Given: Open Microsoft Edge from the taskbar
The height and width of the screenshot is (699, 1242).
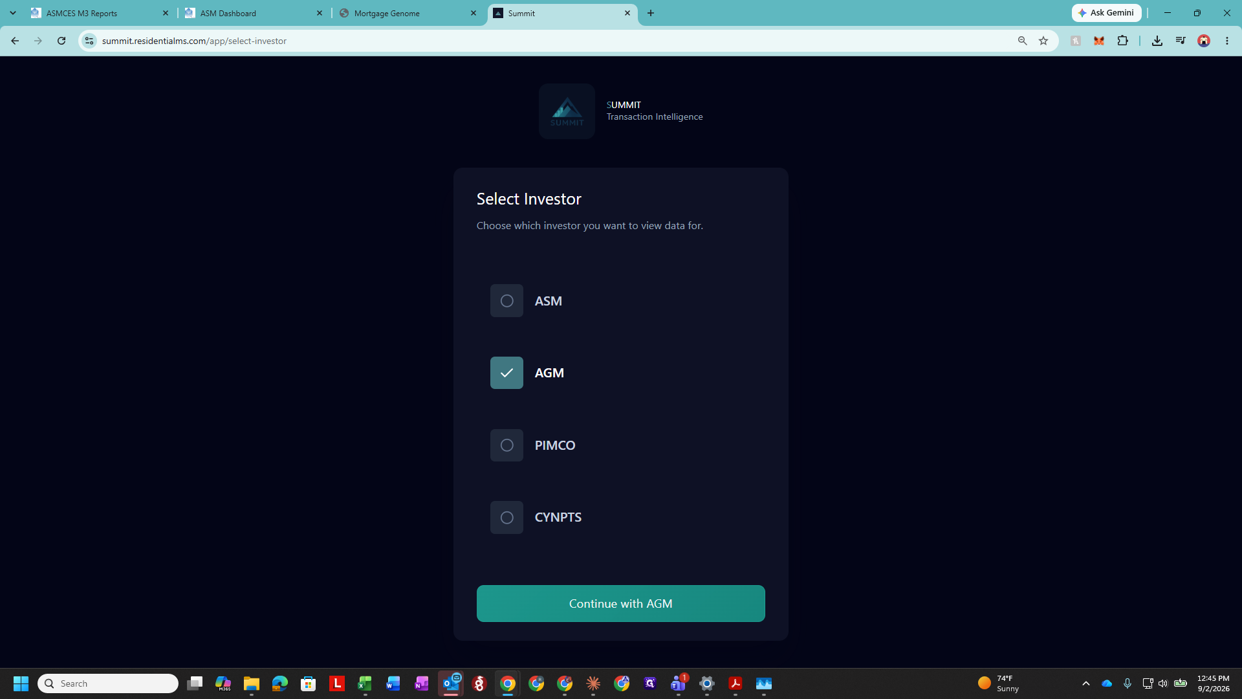Looking at the screenshot, I should click(x=280, y=683).
